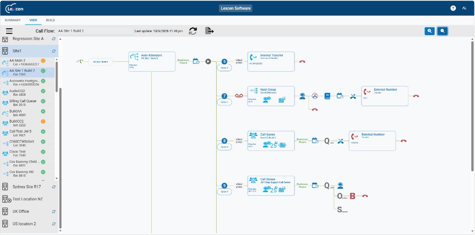Image resolution: width=475 pixels, height=235 pixels.
Task: Expand the UK Office location
Action: tap(29, 211)
